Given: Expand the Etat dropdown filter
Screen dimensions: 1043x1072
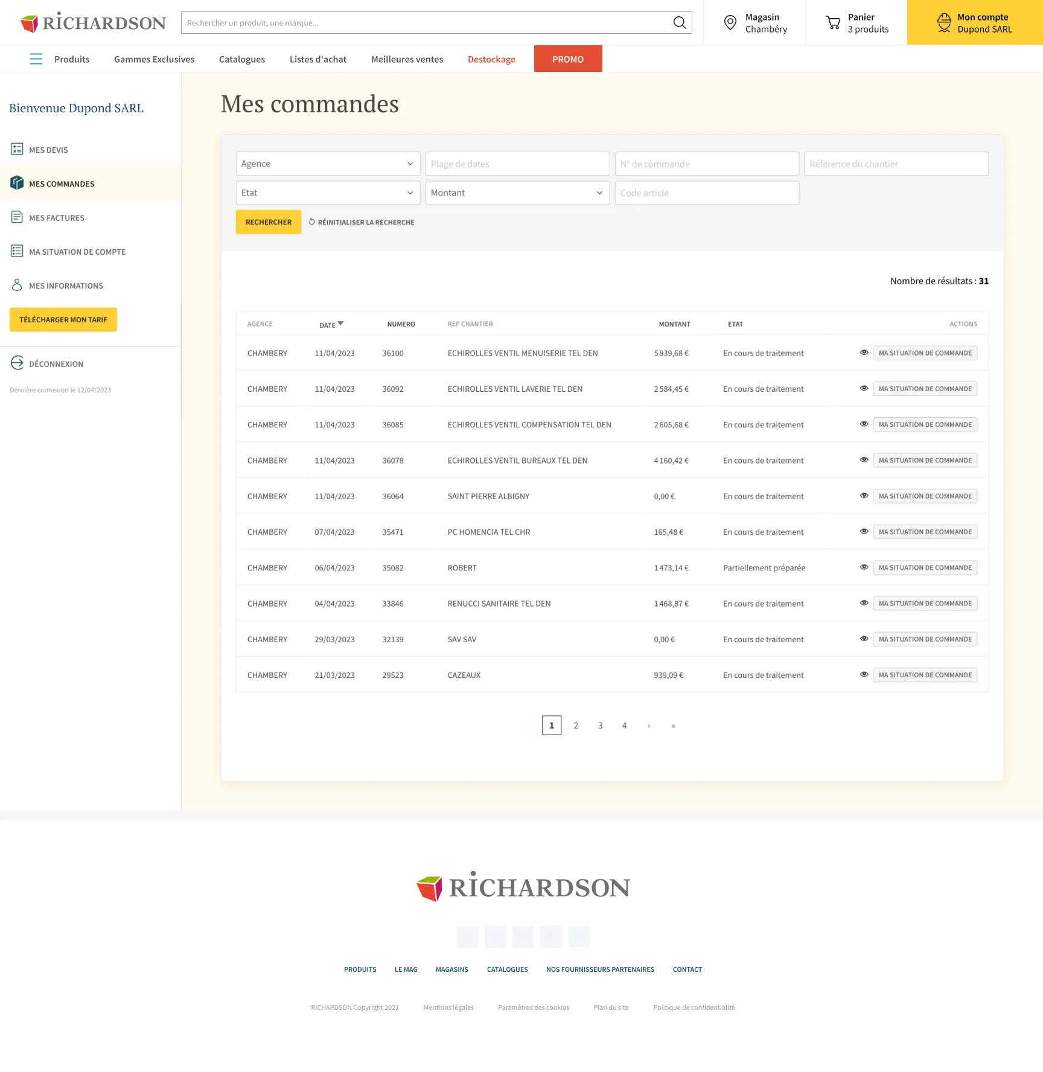Looking at the screenshot, I should click(x=328, y=193).
